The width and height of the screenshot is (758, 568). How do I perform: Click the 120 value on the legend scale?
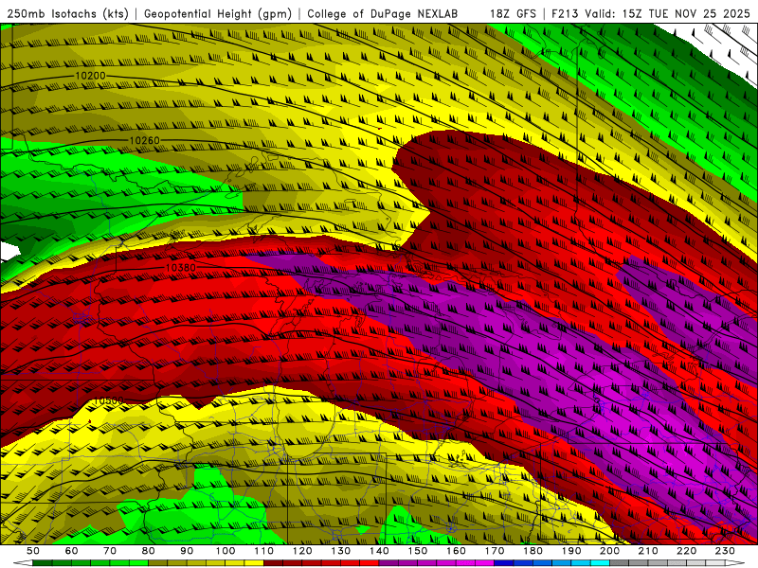[x=302, y=551]
